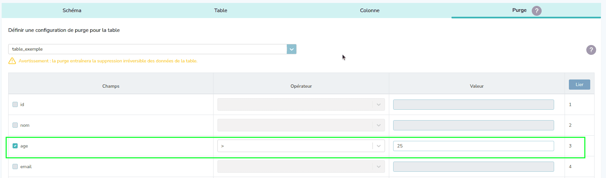606x178 pixels.
Task: Expand the operator dropdown for email row
Action: point(378,167)
